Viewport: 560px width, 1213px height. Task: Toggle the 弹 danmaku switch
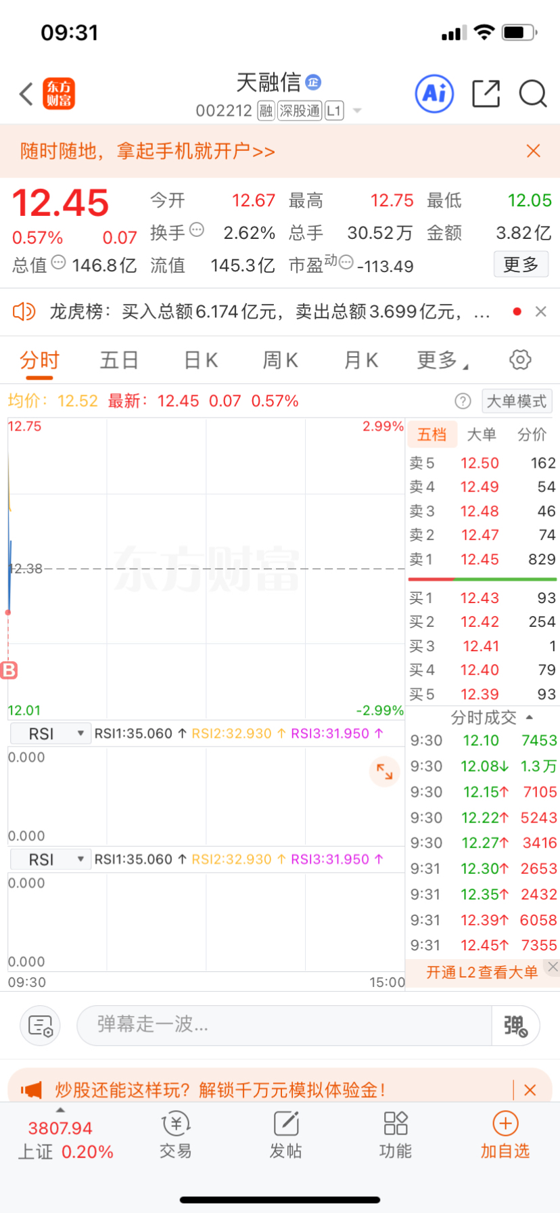515,1025
